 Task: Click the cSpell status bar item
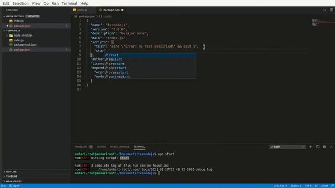point(14,186)
